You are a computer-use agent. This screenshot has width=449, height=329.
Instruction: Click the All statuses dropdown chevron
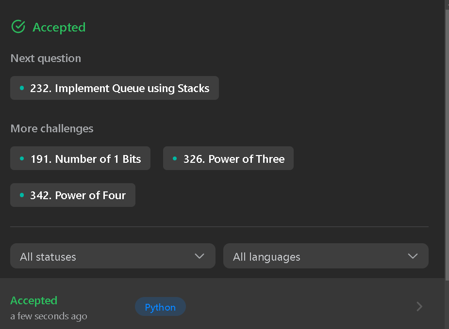(200, 256)
